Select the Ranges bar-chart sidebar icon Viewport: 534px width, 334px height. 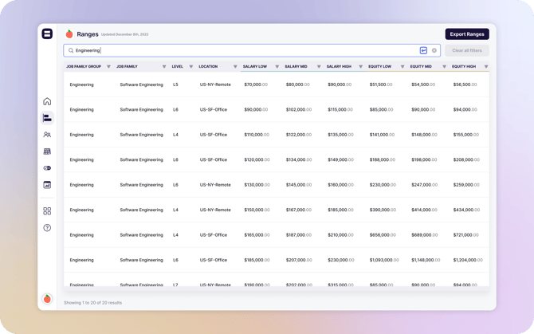(x=47, y=118)
